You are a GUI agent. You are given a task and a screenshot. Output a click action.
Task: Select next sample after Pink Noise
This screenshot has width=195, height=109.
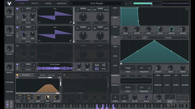click(x=71, y=64)
